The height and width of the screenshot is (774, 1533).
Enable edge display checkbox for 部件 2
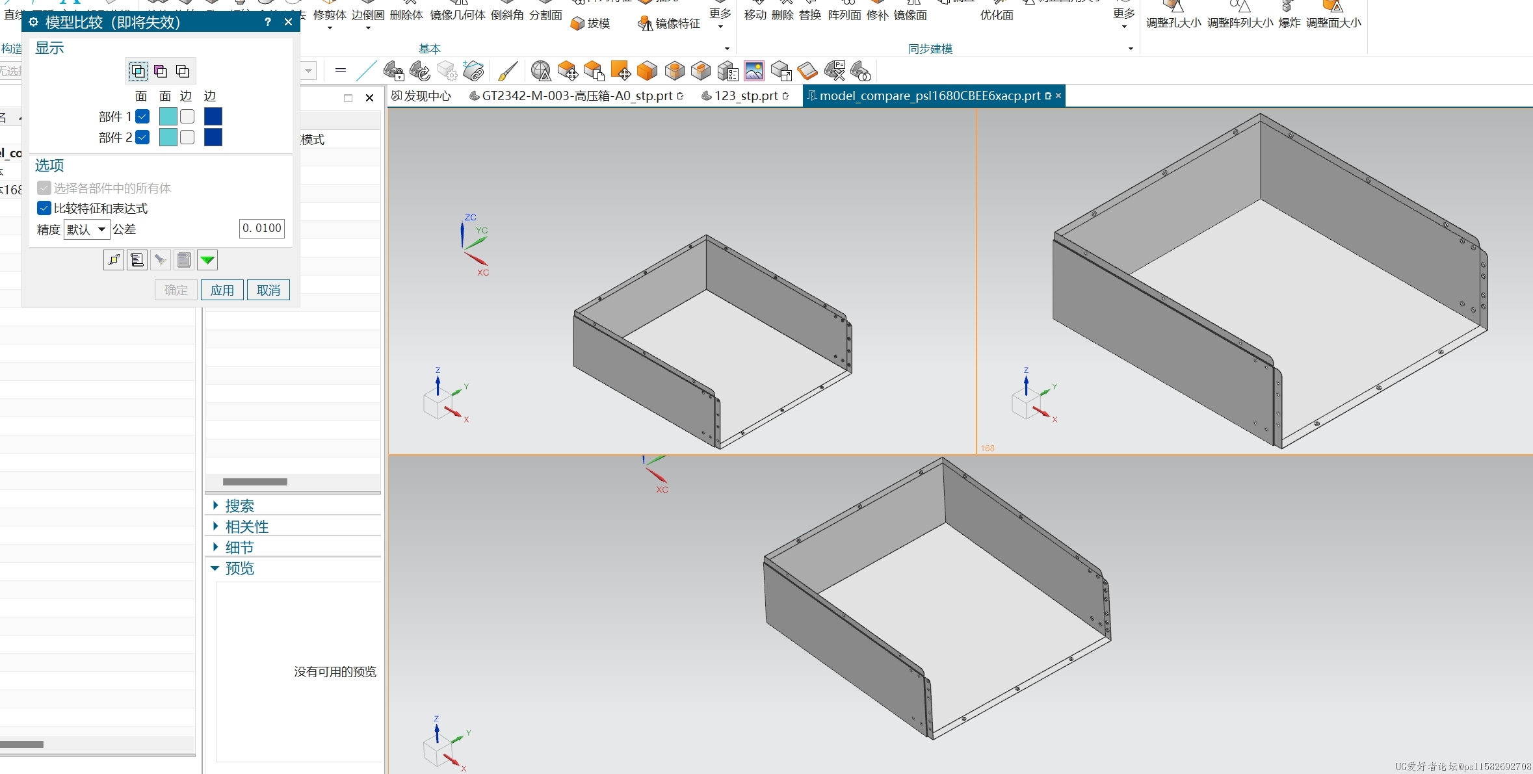click(187, 137)
